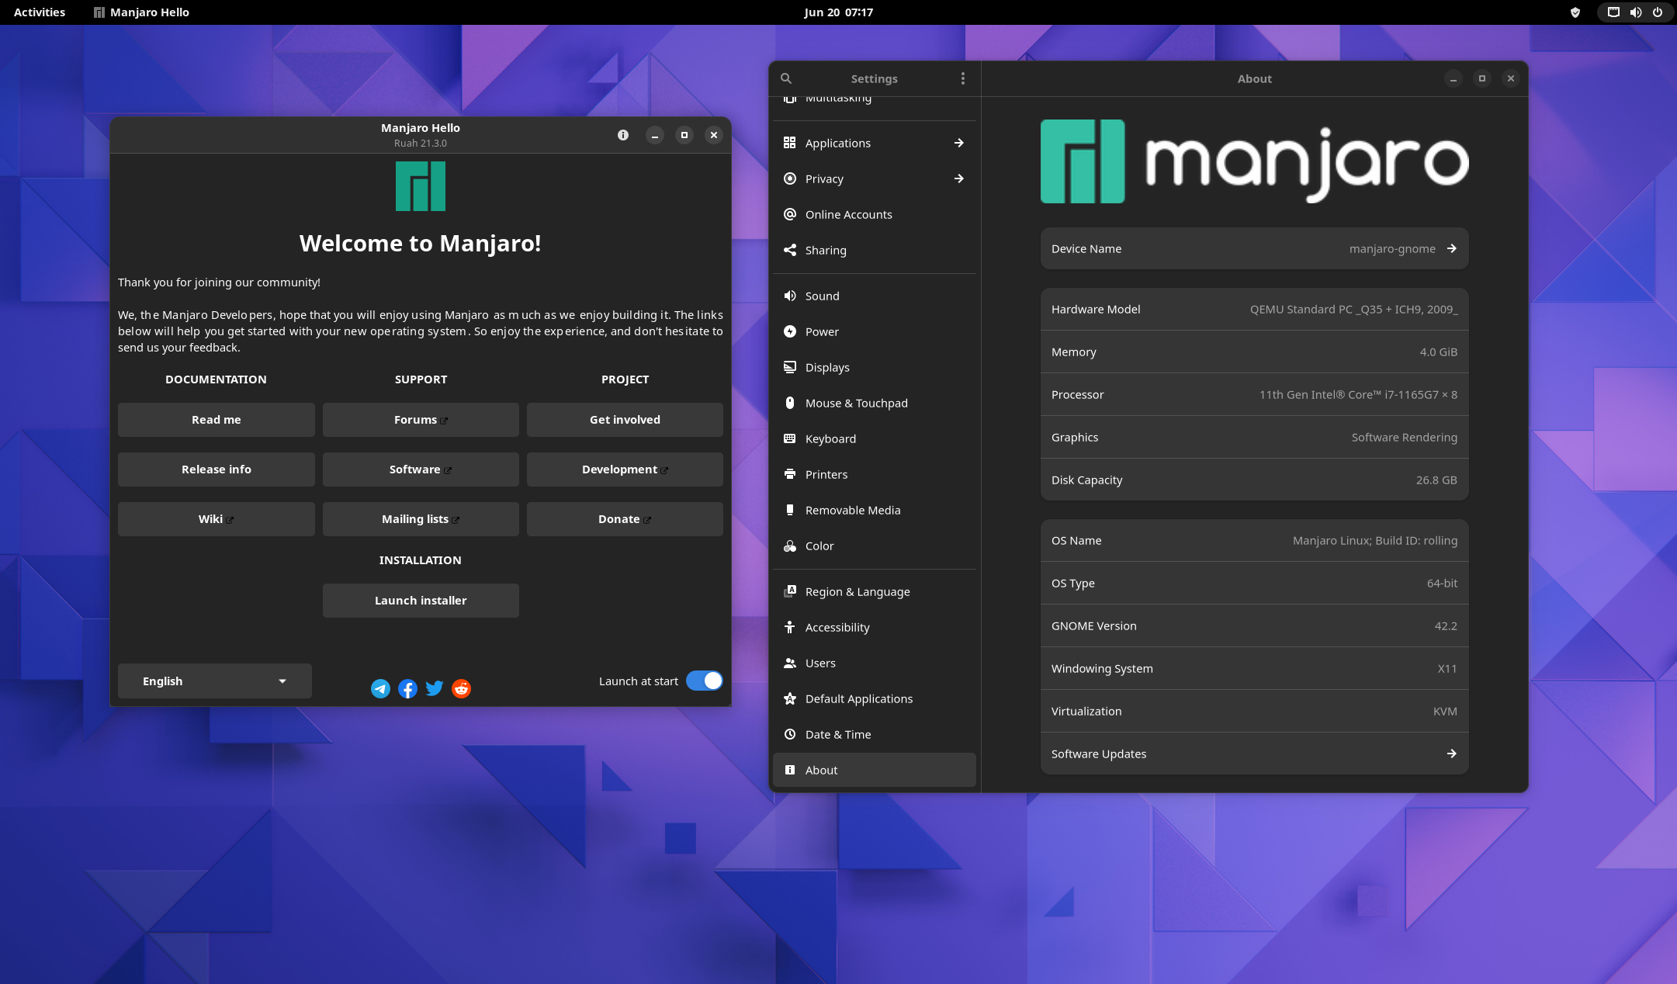
Task: Open Manjaro's Telegram channel icon
Action: [380, 688]
